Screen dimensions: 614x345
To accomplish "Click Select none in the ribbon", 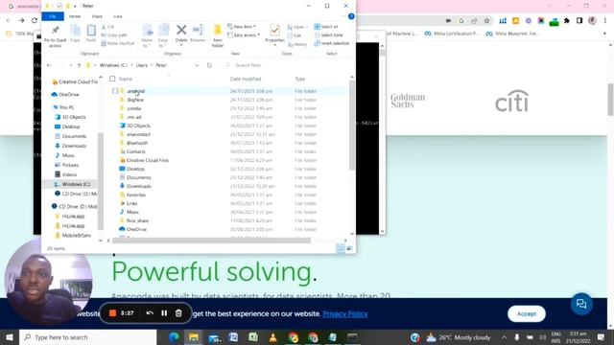I will (x=328, y=34).
